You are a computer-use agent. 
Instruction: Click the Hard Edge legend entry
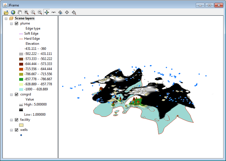pos(32,39)
